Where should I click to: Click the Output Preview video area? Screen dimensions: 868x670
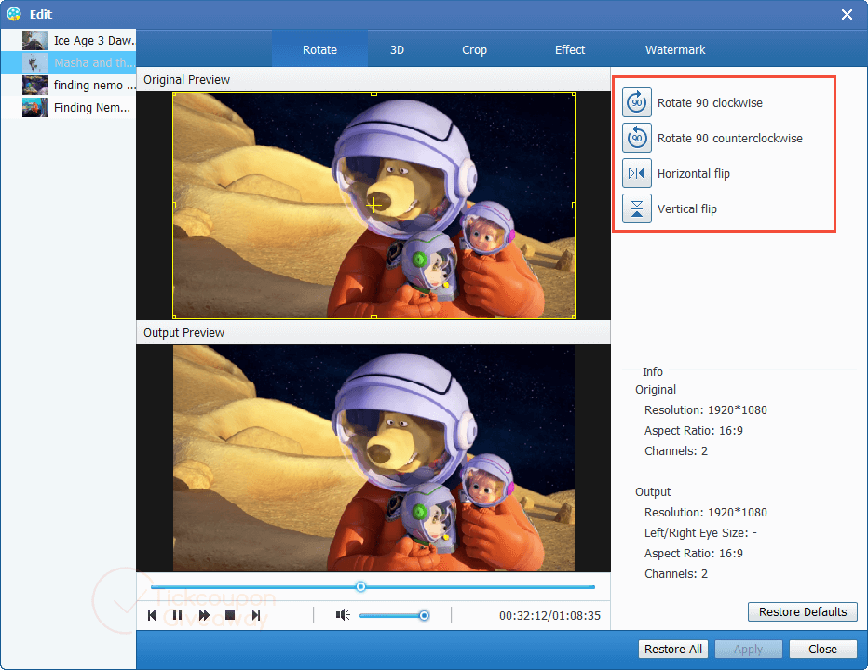click(x=373, y=458)
